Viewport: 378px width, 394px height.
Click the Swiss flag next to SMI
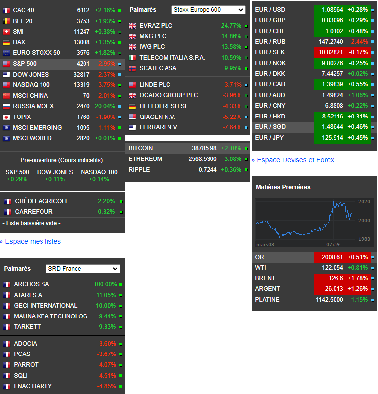point(6,32)
